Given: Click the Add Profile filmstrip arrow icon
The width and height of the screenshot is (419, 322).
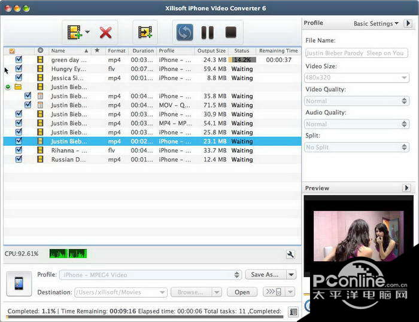Looking at the screenshot, I should [145, 32].
